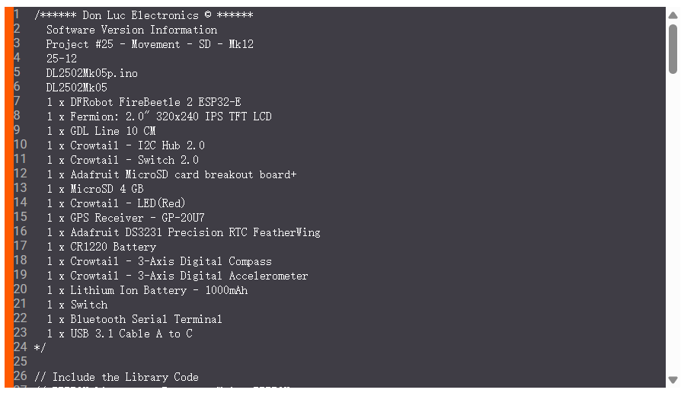
Task: Click the 'Fermion: 2.0" 320x240 IPS TFT LCD' line
Action: click(x=158, y=117)
